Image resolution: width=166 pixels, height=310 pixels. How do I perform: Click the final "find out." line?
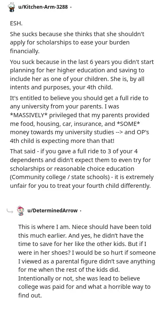30,295
